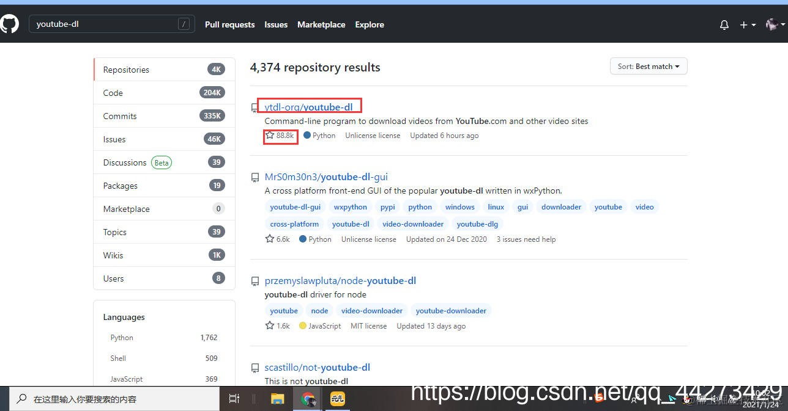
Task: Open the pypi topic tag
Action: point(388,207)
